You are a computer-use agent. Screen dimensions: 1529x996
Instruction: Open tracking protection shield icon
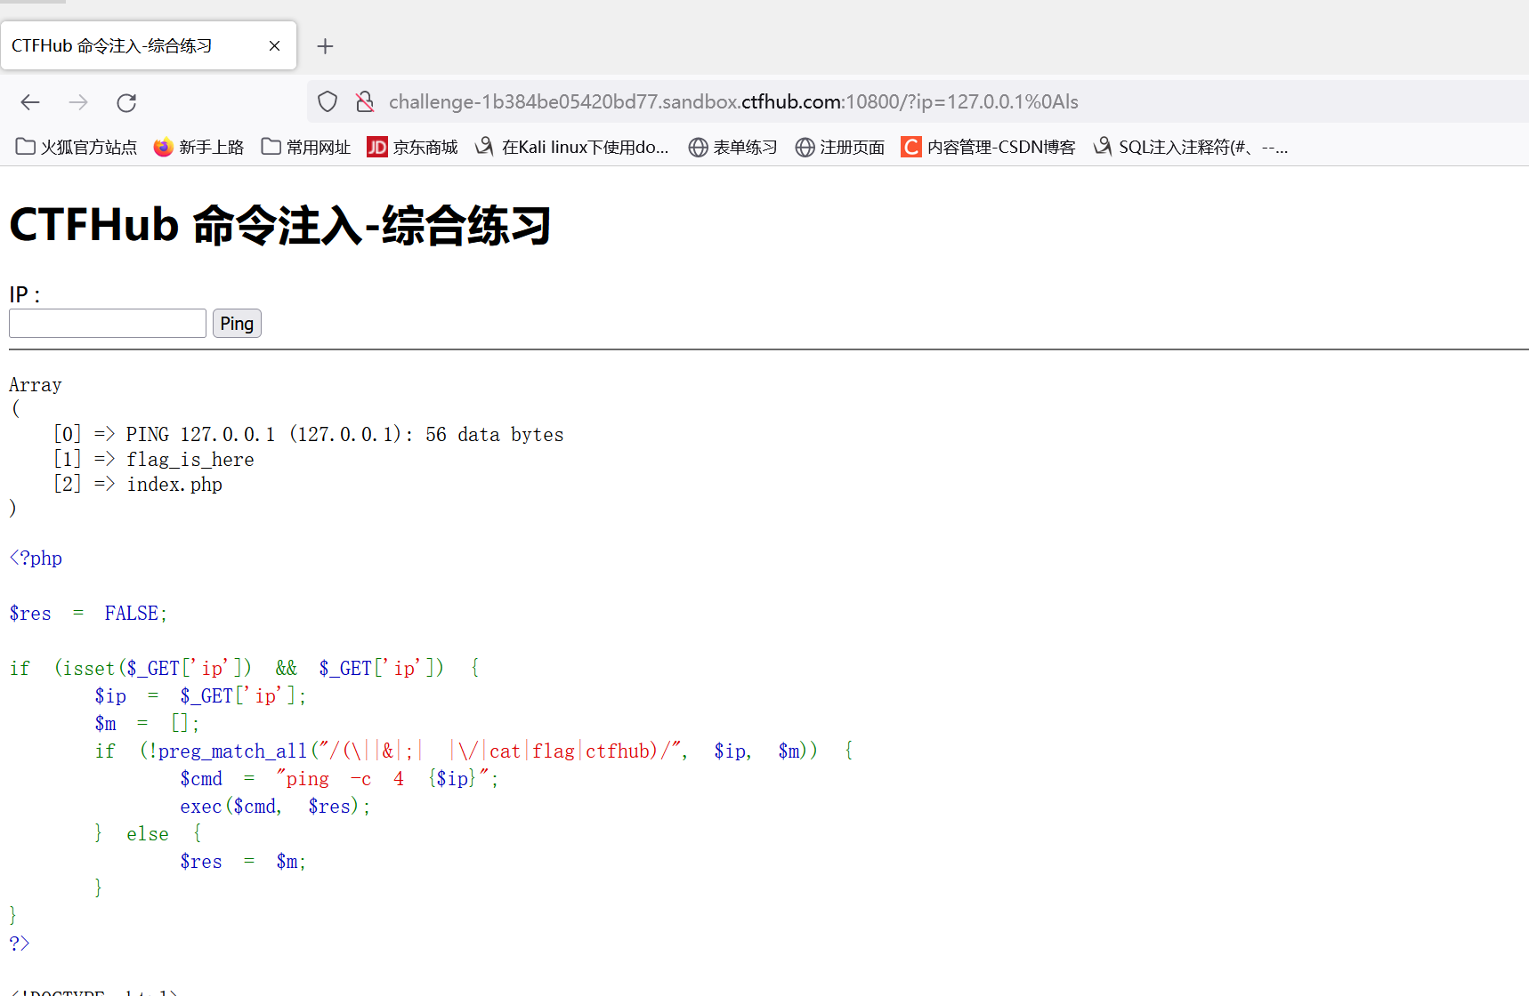click(328, 102)
